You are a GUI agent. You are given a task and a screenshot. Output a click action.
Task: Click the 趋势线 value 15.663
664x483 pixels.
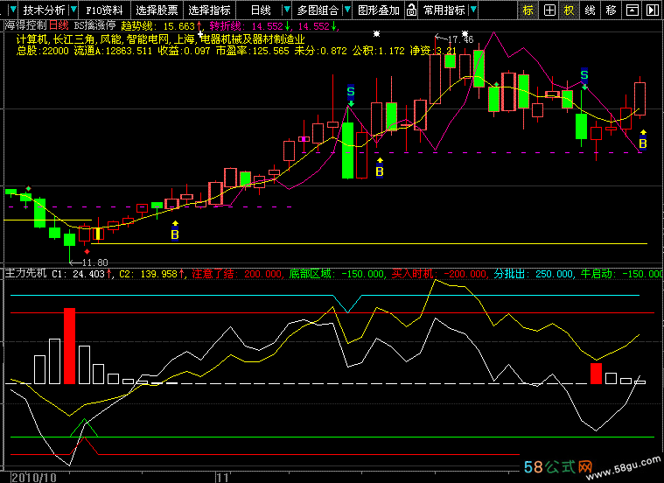tap(178, 26)
